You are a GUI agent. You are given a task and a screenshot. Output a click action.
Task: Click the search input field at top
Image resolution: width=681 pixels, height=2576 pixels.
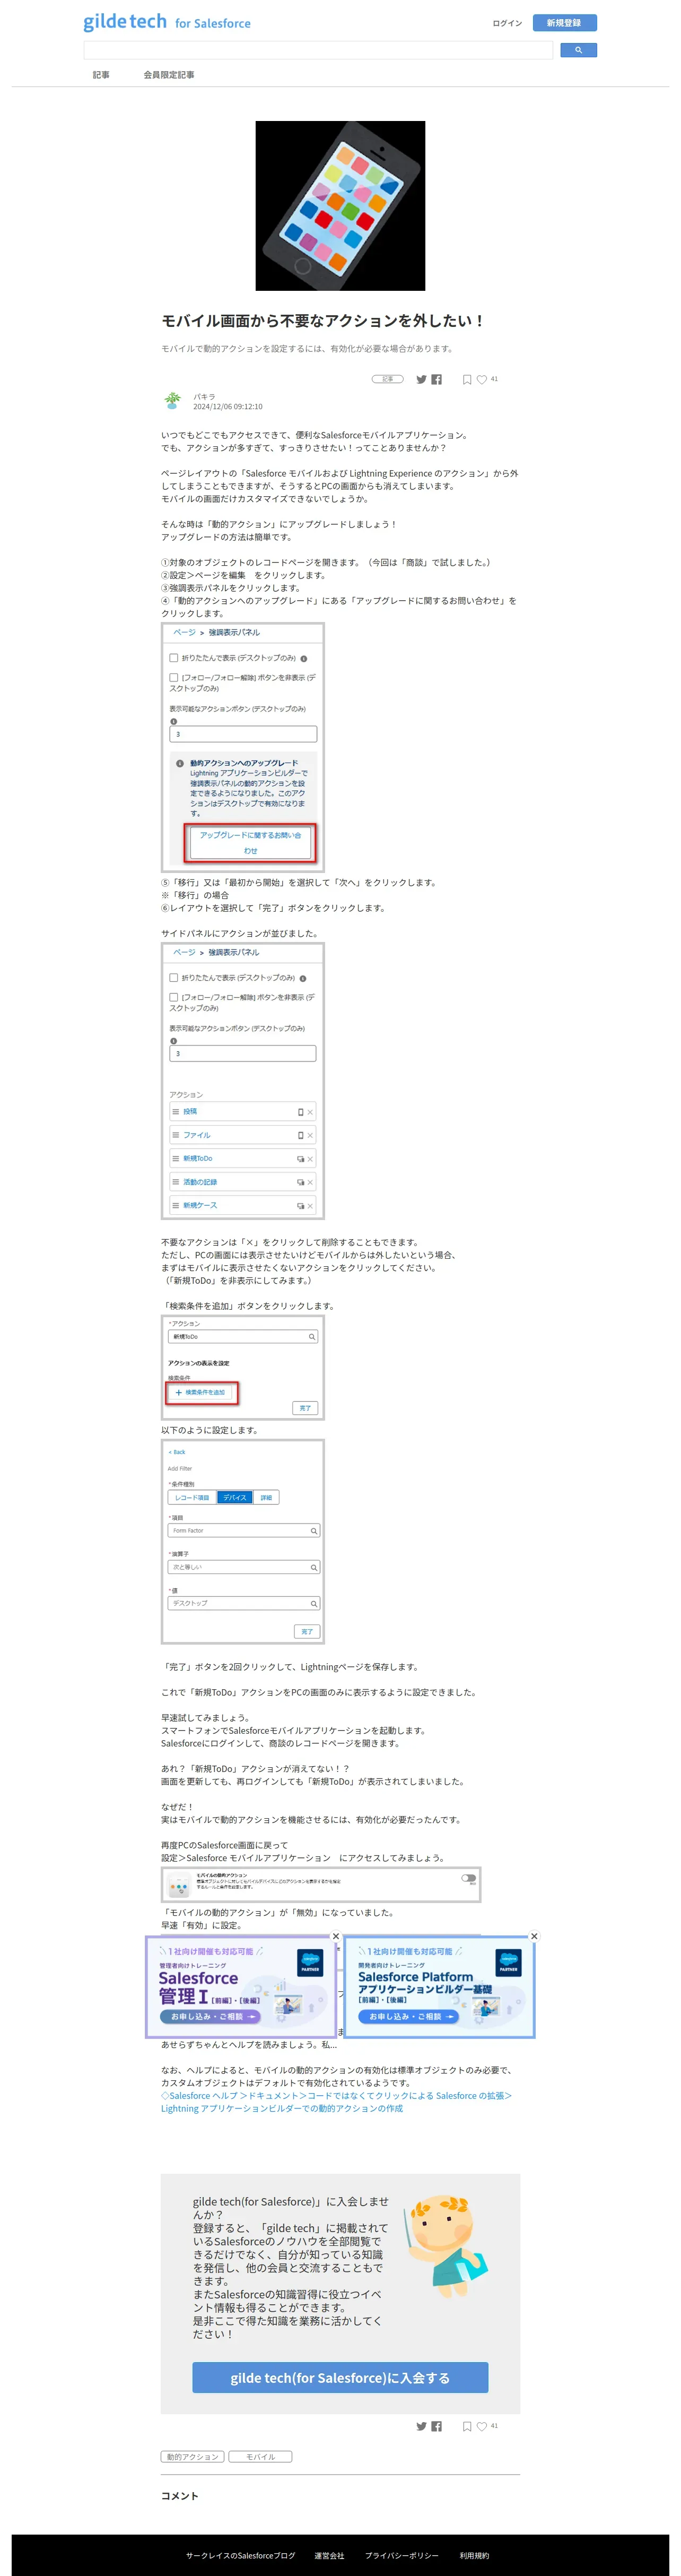click(x=318, y=50)
